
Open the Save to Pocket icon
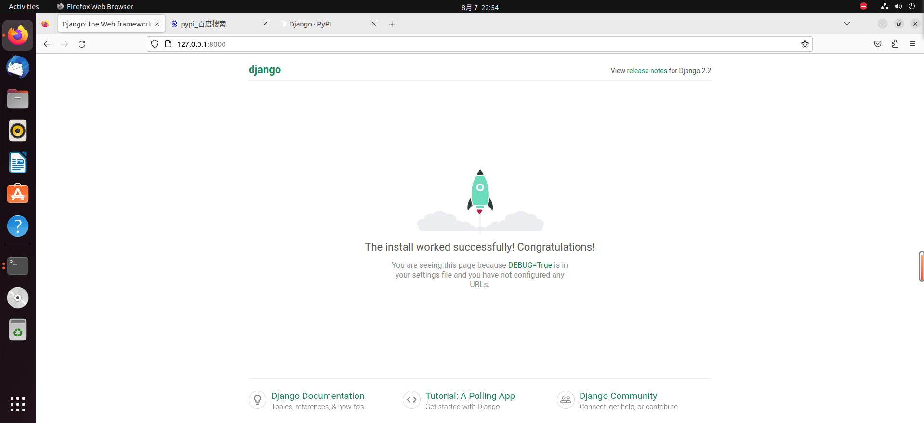coord(878,44)
